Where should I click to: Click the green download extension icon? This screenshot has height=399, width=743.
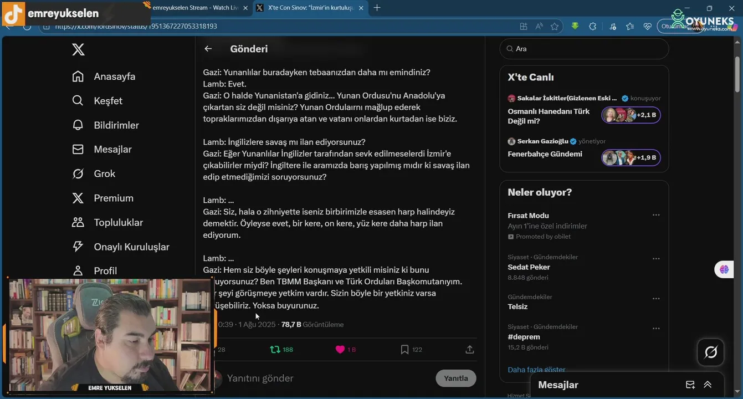pyautogui.click(x=575, y=26)
